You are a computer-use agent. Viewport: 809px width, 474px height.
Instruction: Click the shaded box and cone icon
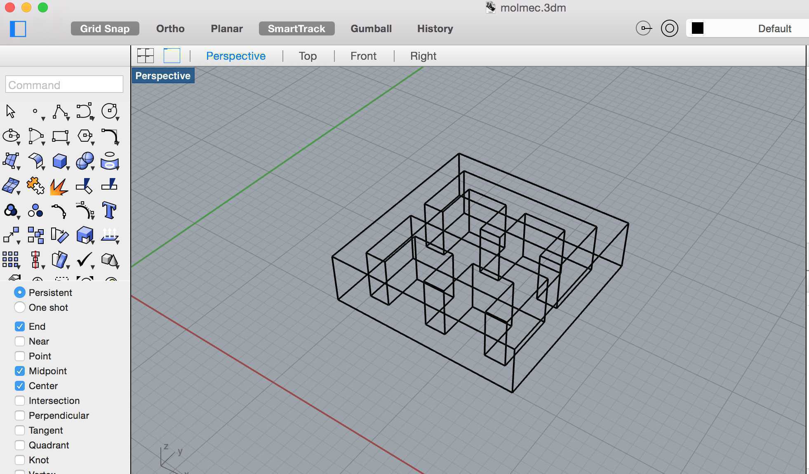click(x=110, y=260)
